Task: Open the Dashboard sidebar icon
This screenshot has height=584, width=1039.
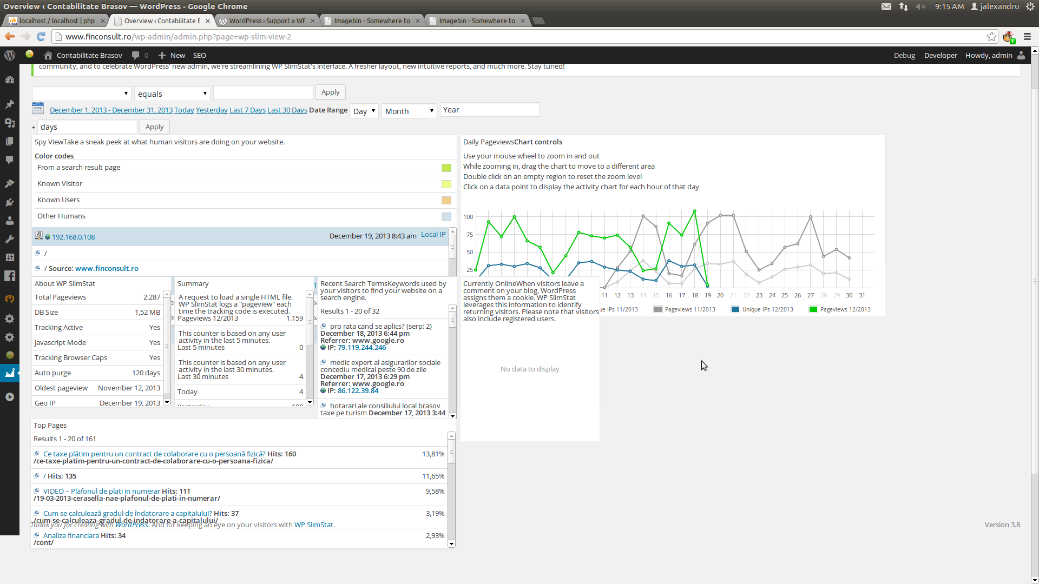Action: 10,80
